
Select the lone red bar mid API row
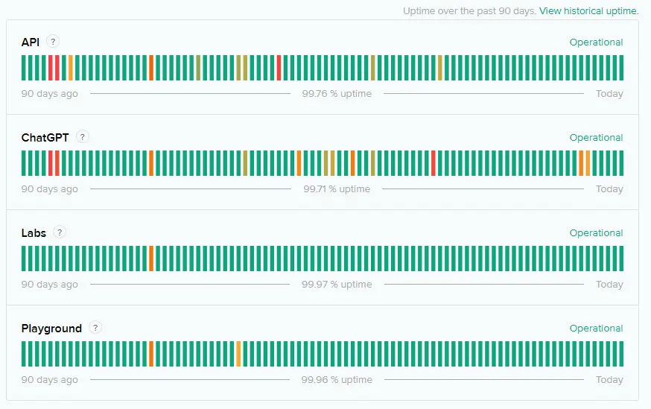[279, 68]
